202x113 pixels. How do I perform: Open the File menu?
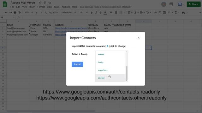[12, 7]
